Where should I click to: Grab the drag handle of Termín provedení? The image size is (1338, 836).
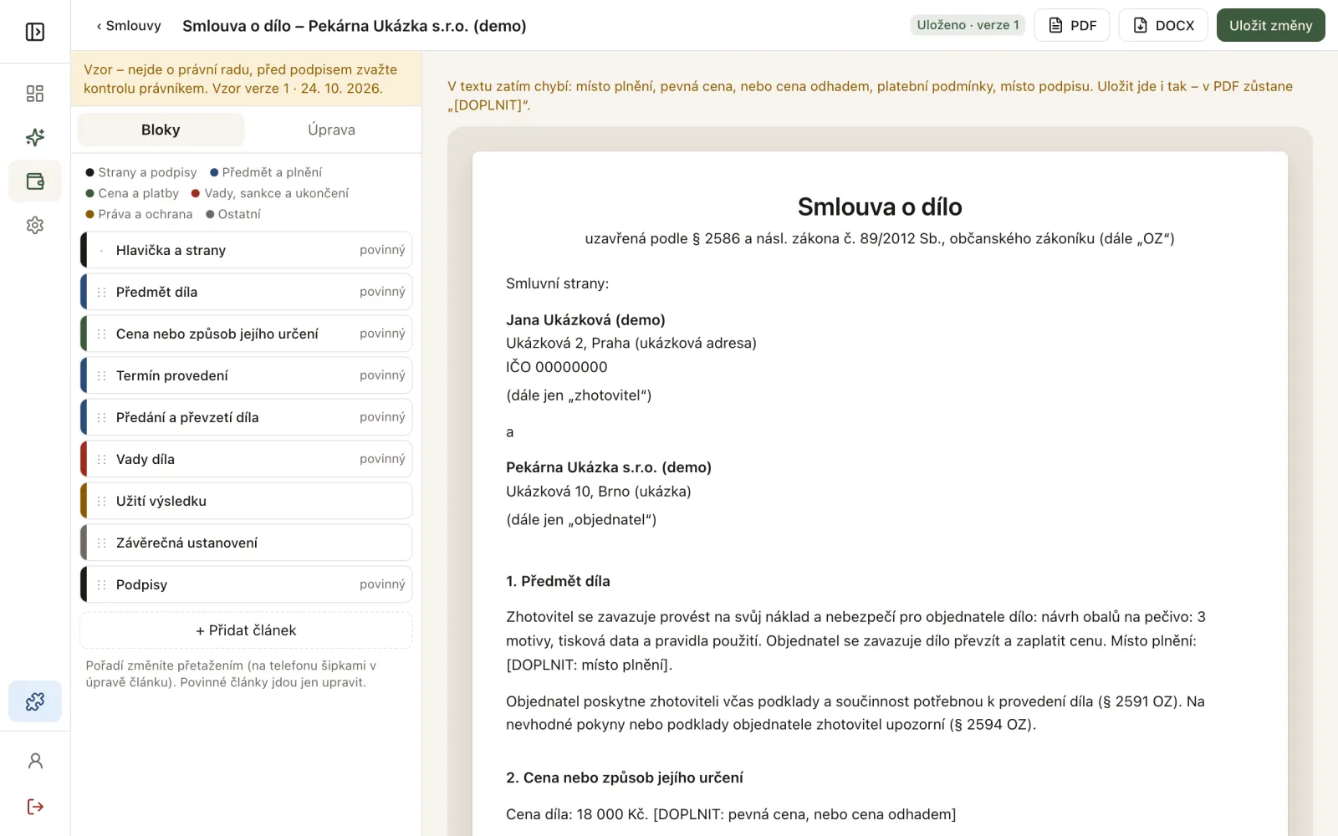click(101, 375)
